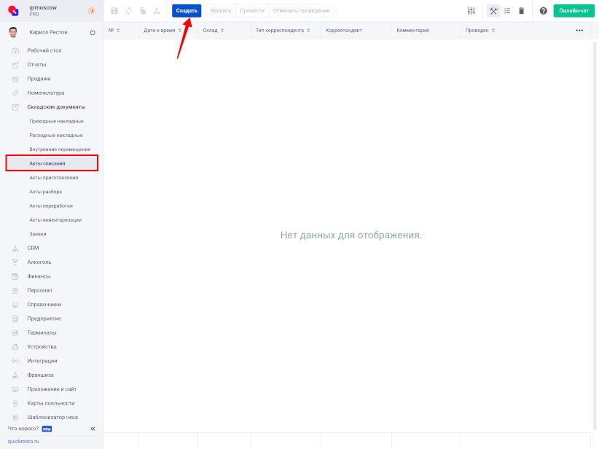
Task: Click Кирилл Рестов avatar picture
Action: tap(13, 32)
